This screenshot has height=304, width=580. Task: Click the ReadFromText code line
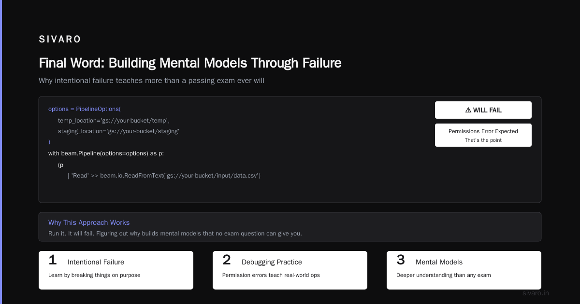164,176
